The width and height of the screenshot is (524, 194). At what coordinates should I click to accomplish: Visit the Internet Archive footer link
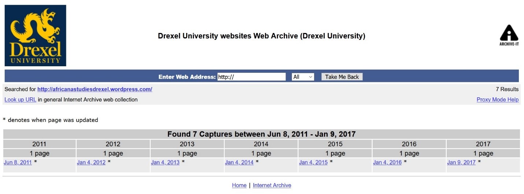[272, 186]
